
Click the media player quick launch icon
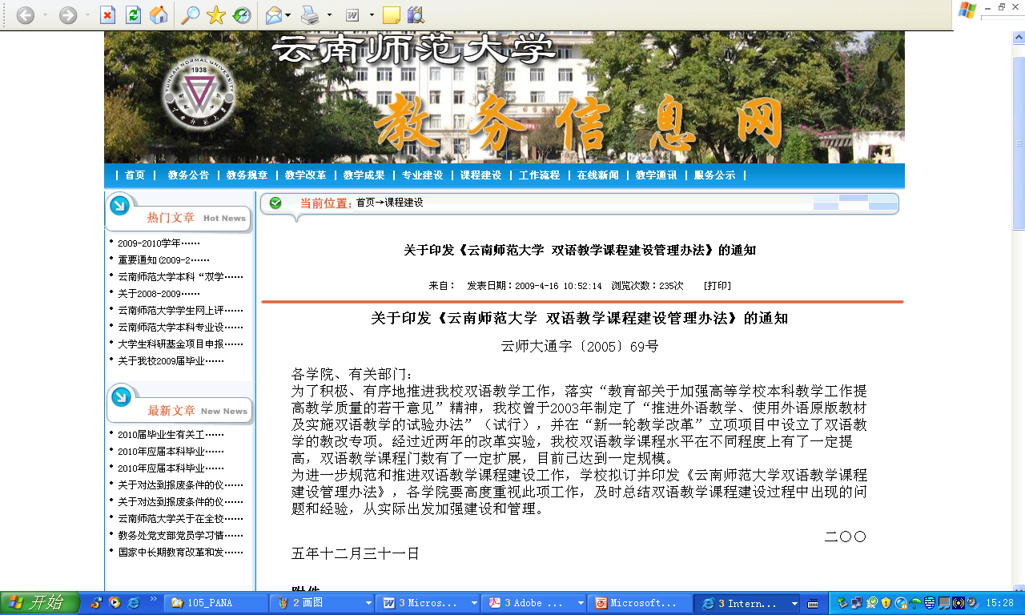point(115,603)
